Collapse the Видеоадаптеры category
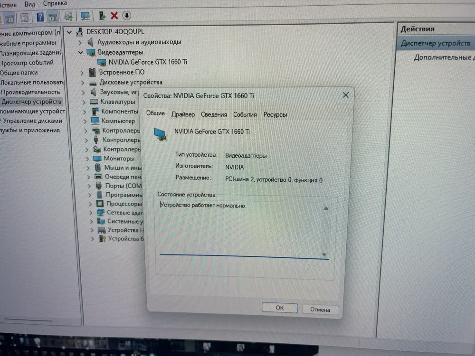The image size is (475, 356). [x=81, y=53]
